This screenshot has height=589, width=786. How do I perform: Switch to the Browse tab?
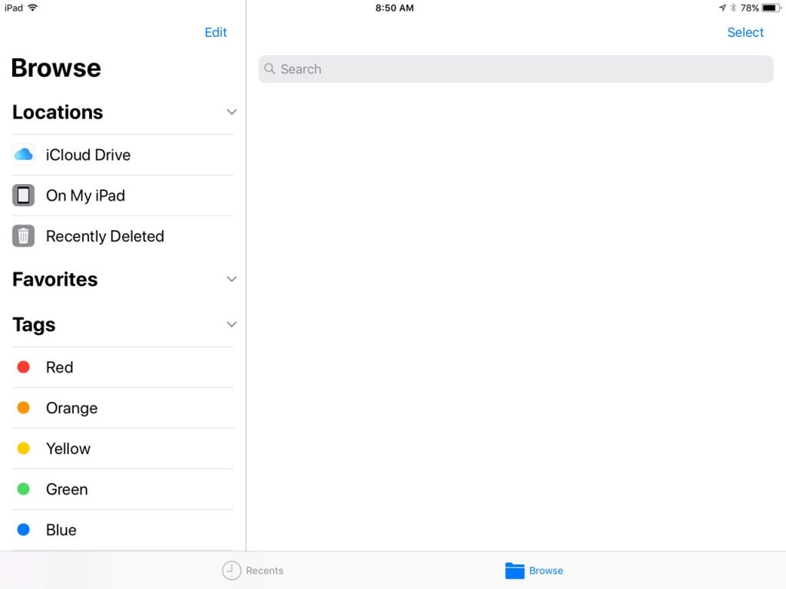point(534,570)
